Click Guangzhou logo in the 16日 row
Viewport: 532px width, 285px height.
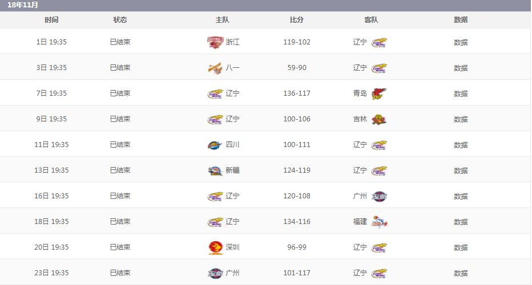click(379, 196)
